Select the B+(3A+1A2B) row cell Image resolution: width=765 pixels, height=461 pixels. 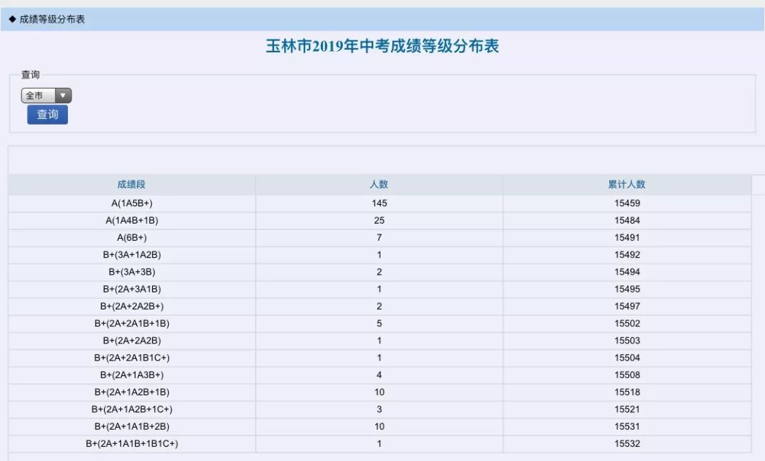tap(132, 255)
